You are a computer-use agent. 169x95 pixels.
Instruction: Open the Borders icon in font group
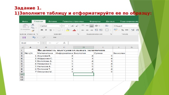pyautogui.click(x=59, y=30)
